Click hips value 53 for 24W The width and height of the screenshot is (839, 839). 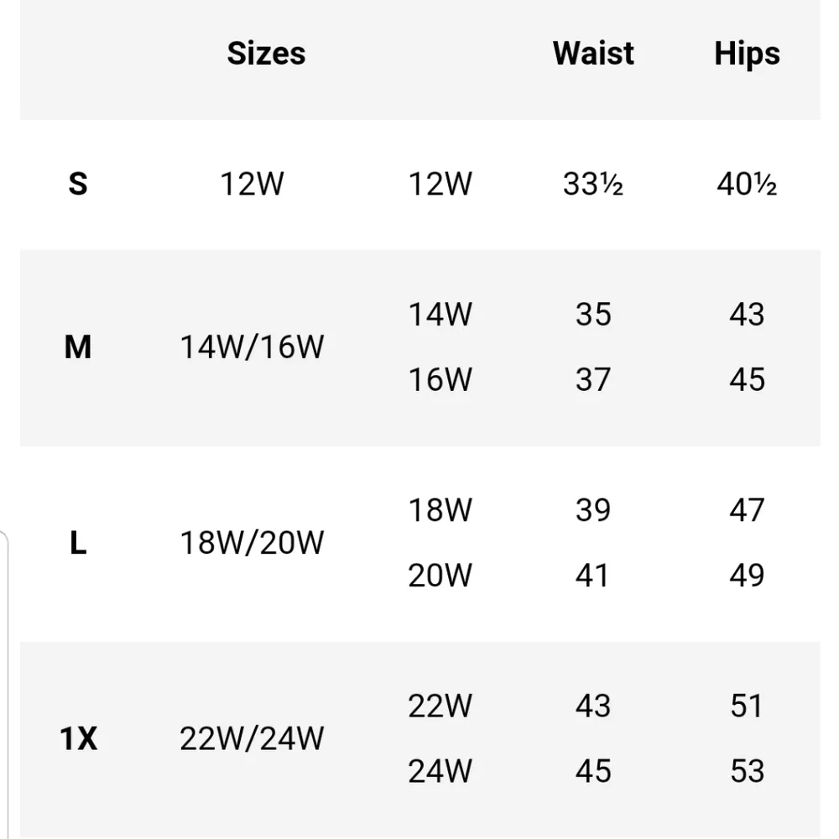pyautogui.click(x=747, y=771)
